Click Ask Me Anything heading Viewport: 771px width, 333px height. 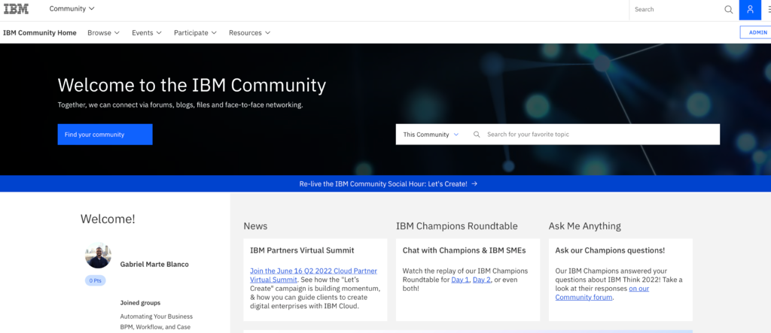584,226
